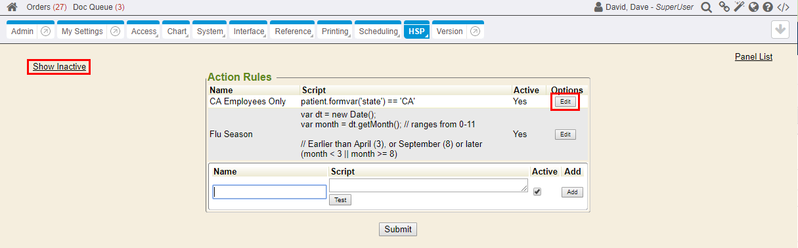The width and height of the screenshot is (798, 248).
Task: Expand the Scheduling tab menu
Action: (x=378, y=31)
